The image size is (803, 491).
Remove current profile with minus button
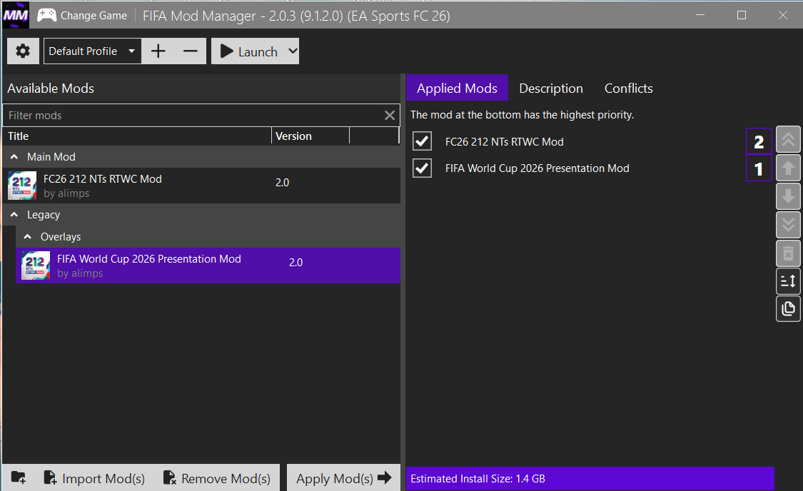click(x=190, y=51)
